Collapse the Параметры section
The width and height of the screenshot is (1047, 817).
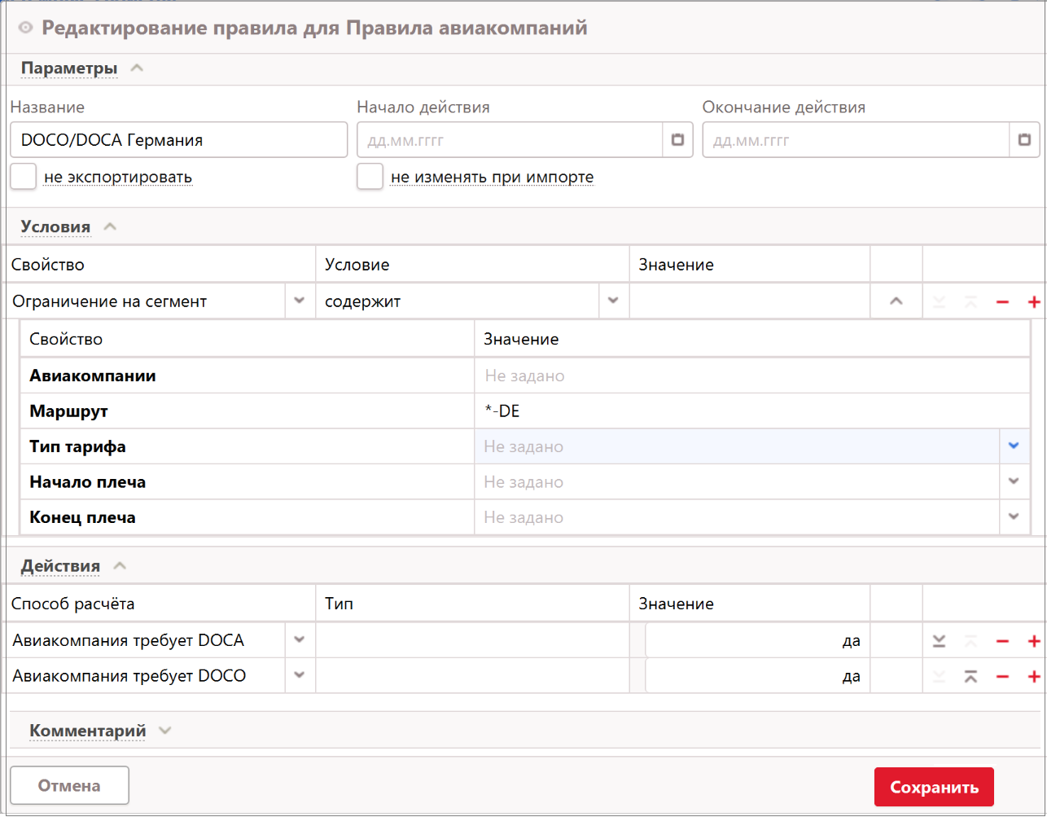pyautogui.click(x=137, y=68)
